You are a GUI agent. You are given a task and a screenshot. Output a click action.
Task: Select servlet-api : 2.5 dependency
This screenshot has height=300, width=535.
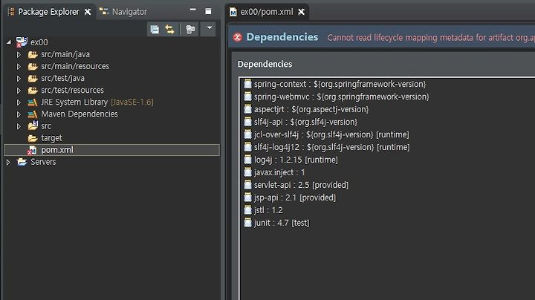coord(301,185)
